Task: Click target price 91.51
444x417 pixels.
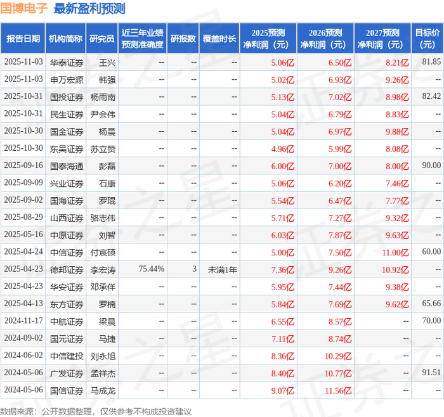Action: pyautogui.click(x=431, y=372)
